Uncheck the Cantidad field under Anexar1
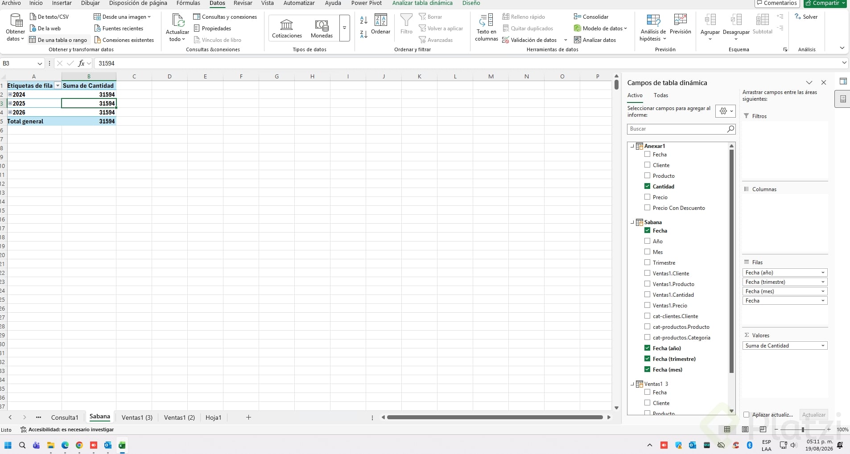 point(647,186)
